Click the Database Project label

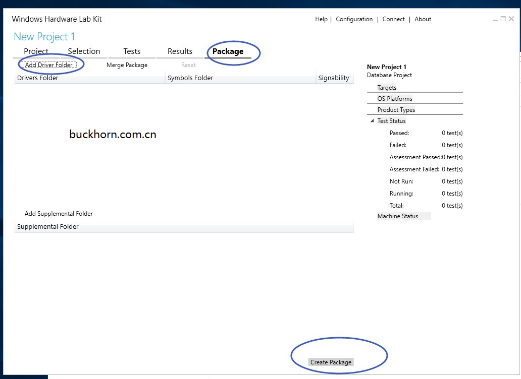(389, 75)
